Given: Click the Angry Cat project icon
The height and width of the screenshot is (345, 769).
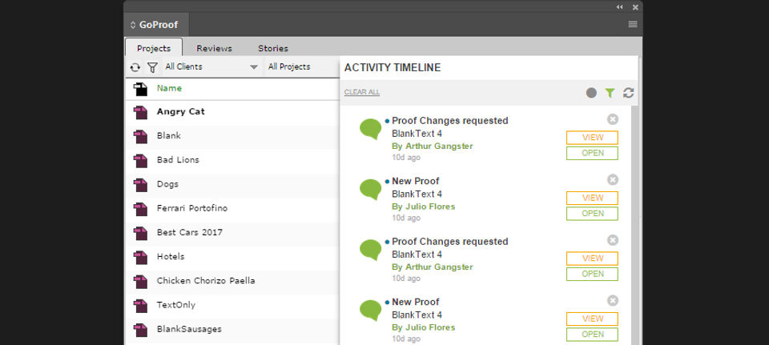Looking at the screenshot, I should click(141, 112).
